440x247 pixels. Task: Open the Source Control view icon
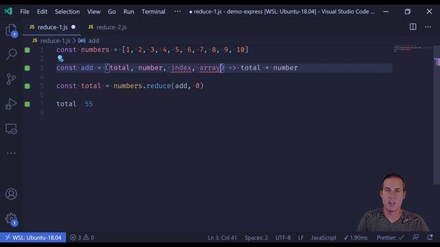[11, 80]
